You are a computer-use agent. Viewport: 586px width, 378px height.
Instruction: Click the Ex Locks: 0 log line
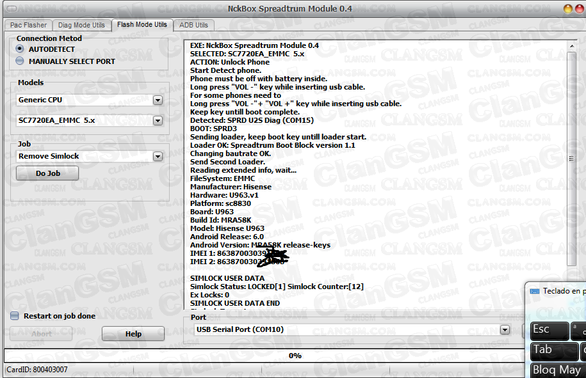pos(209,294)
